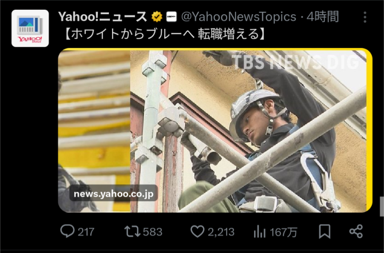Open the Yahoo! JAPAN profile avatar
384x253 pixels.
pyautogui.click(x=30, y=28)
